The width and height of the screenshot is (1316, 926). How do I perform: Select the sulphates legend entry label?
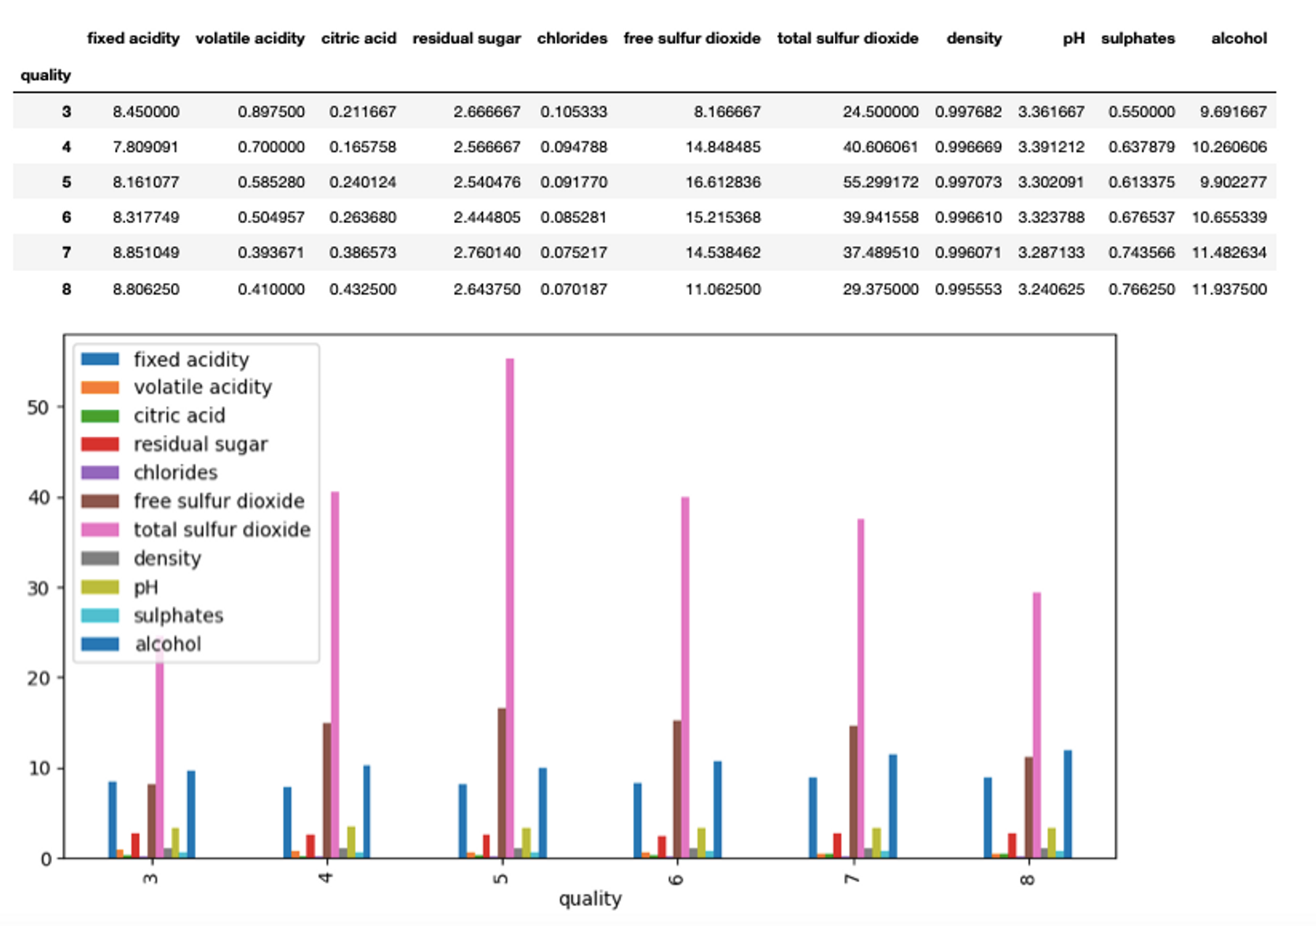[x=178, y=616]
